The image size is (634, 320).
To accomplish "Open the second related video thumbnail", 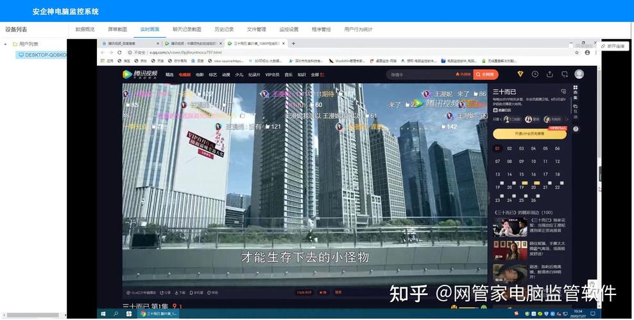I will coord(510,251).
